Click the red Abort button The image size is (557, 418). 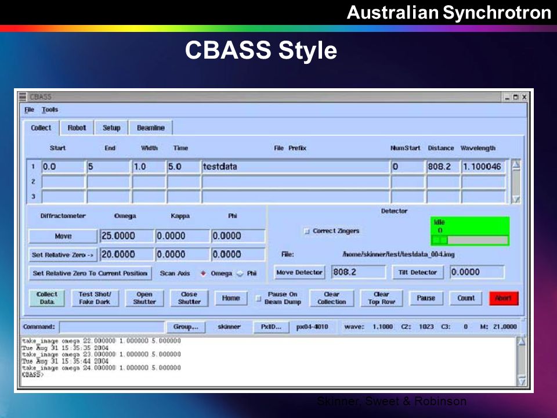tap(504, 298)
